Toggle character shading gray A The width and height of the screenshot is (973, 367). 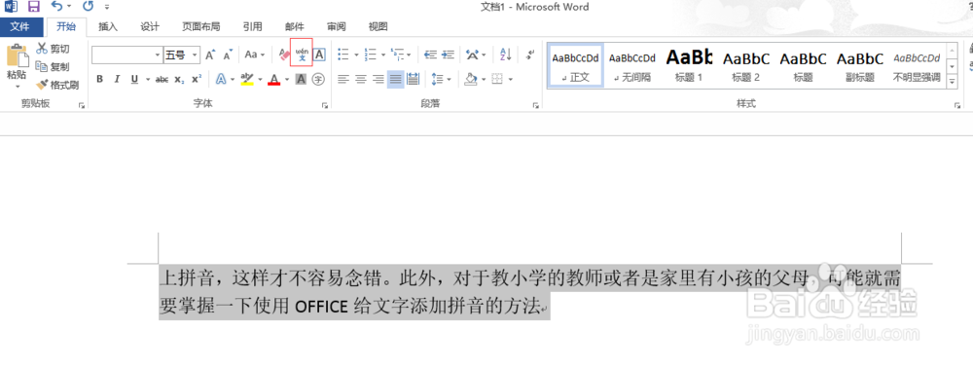coord(301,79)
